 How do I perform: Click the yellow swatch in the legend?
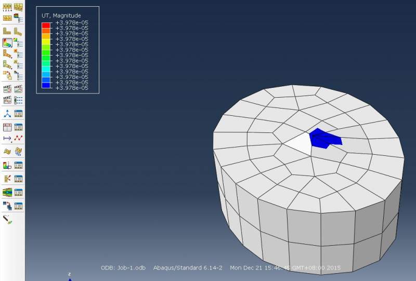[46, 42]
